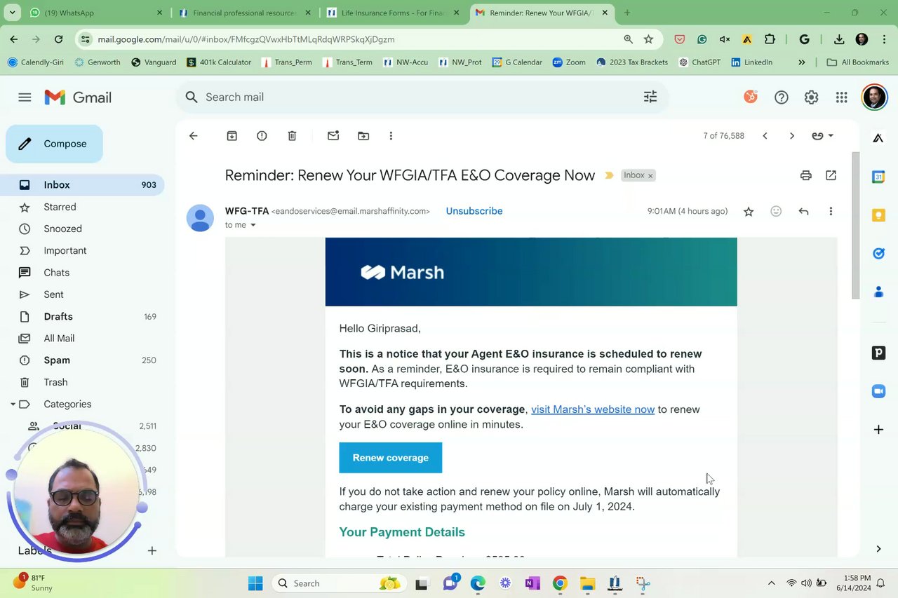Click the 'visit Marsh's website now' link
Viewport: 898px width, 598px height.
[593, 409]
